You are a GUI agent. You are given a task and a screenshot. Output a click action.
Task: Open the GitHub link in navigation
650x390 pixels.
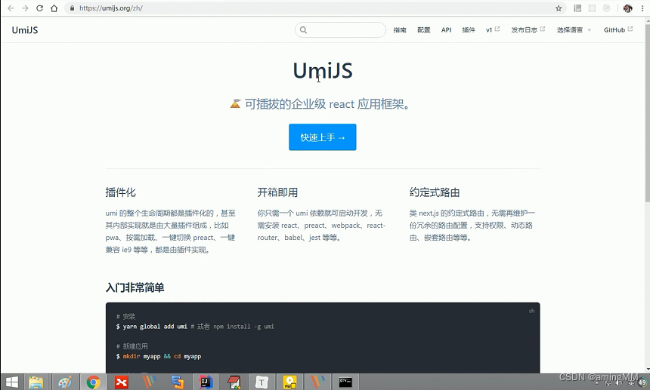point(618,29)
